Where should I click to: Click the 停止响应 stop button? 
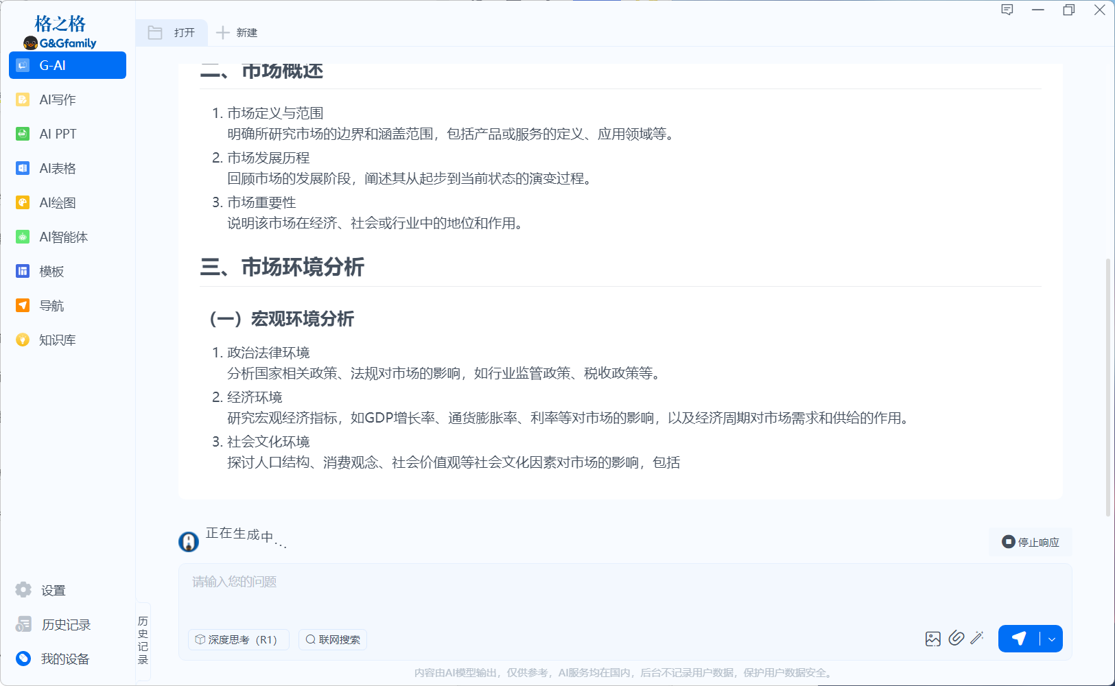(1031, 542)
